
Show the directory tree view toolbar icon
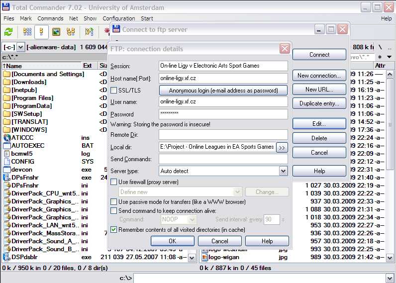pos(71,32)
